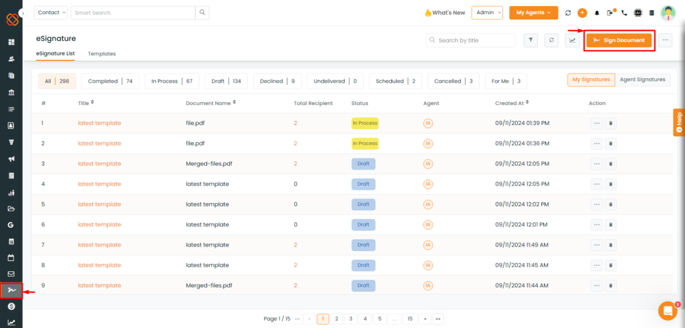
Task: Open the megaphone campaigns icon in sidebar
Action: [11, 159]
